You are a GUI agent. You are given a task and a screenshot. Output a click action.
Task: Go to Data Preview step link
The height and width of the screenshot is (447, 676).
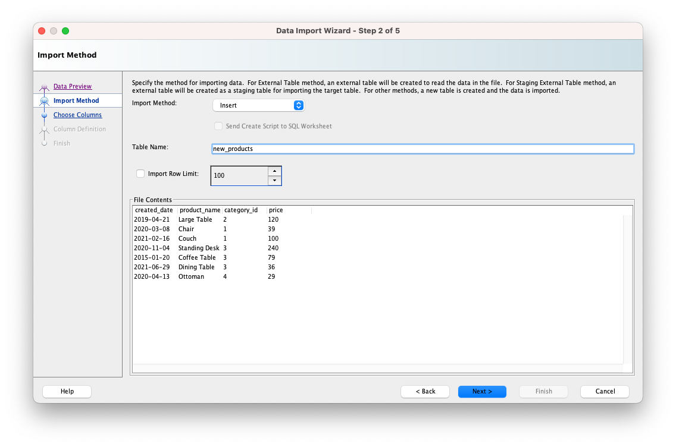tap(73, 87)
